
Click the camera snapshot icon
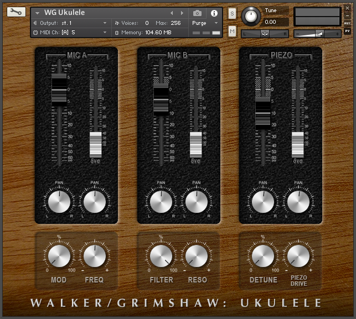[x=197, y=13]
